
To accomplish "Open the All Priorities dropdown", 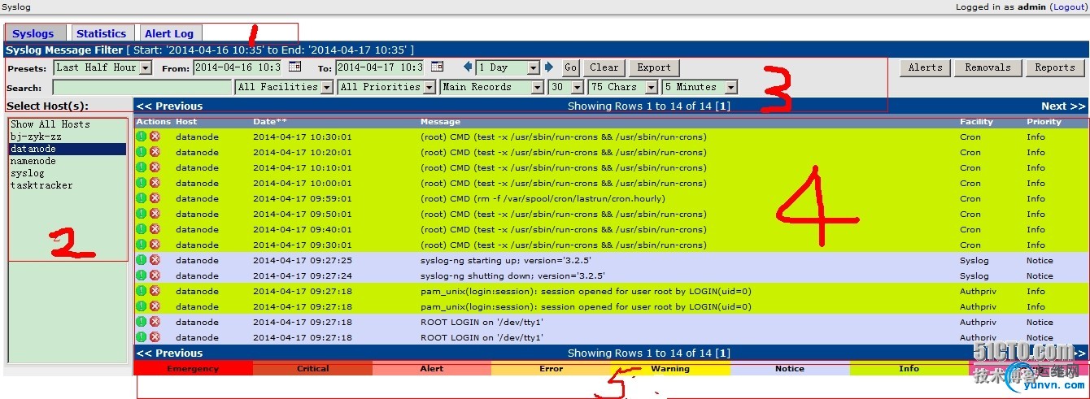I will (386, 87).
